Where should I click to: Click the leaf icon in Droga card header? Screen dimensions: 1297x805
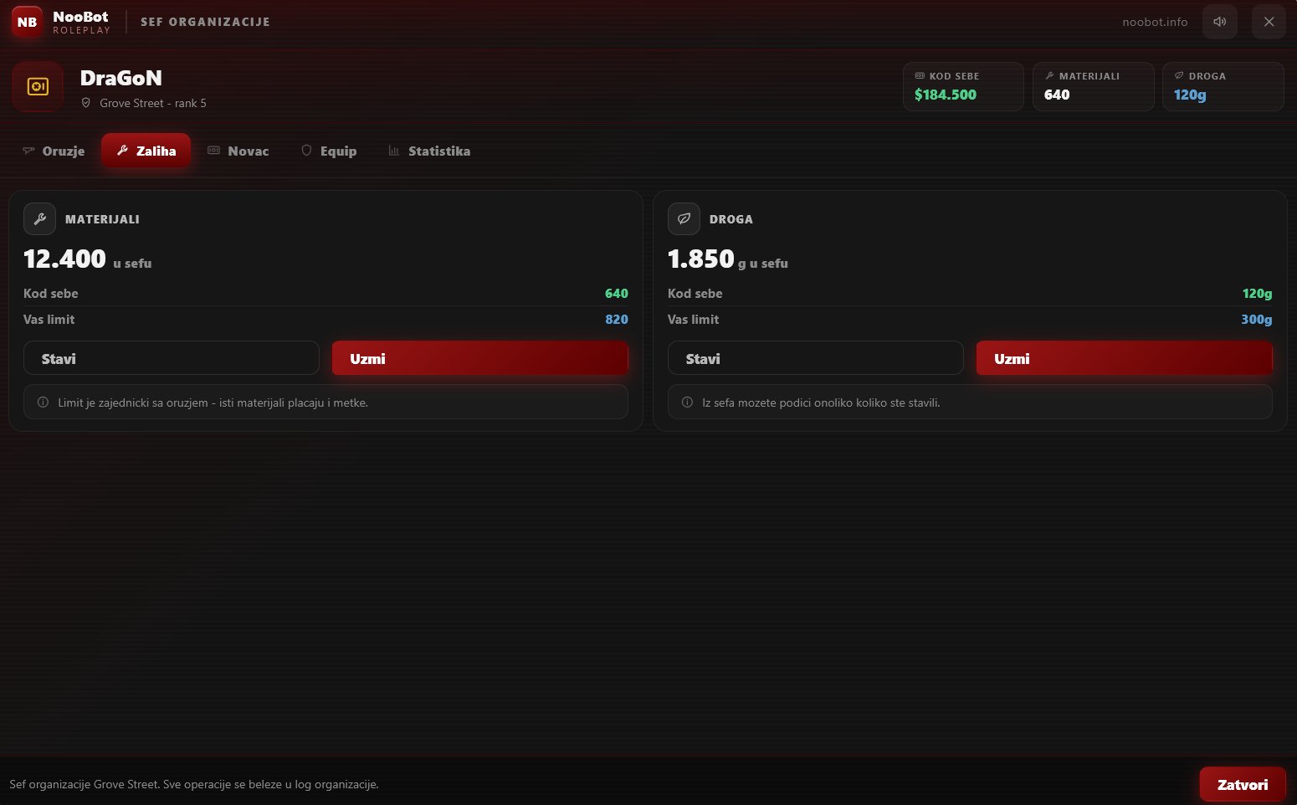(684, 219)
